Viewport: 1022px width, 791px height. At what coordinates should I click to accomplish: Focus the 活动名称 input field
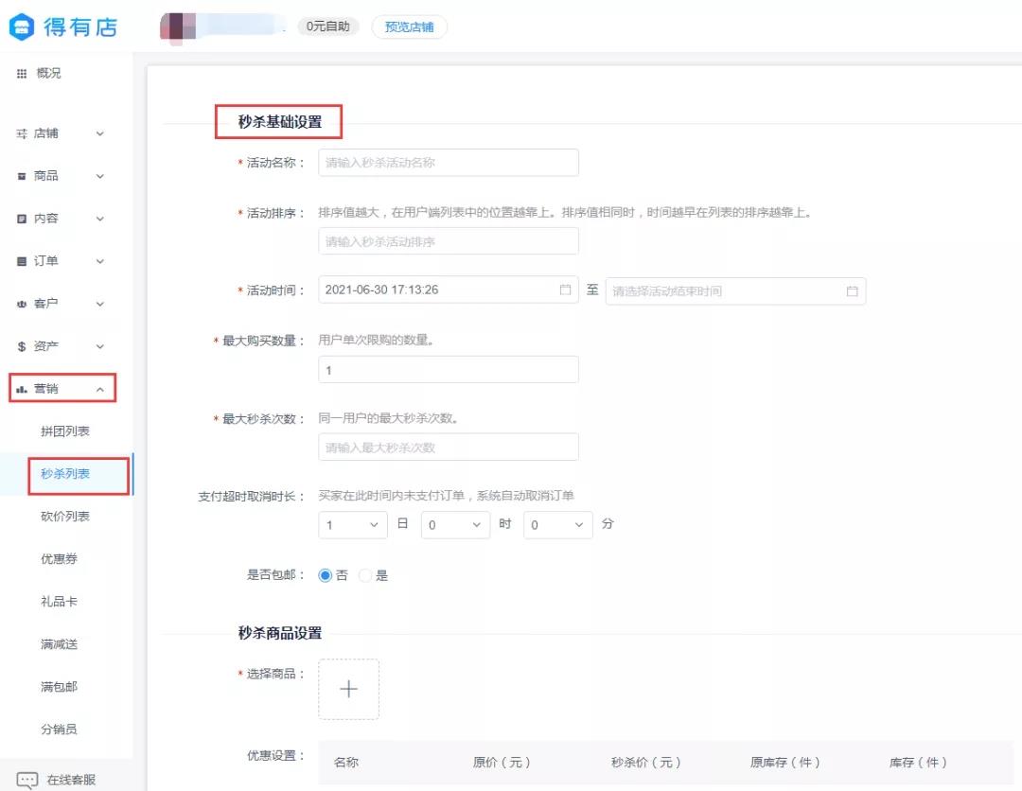[x=449, y=163]
